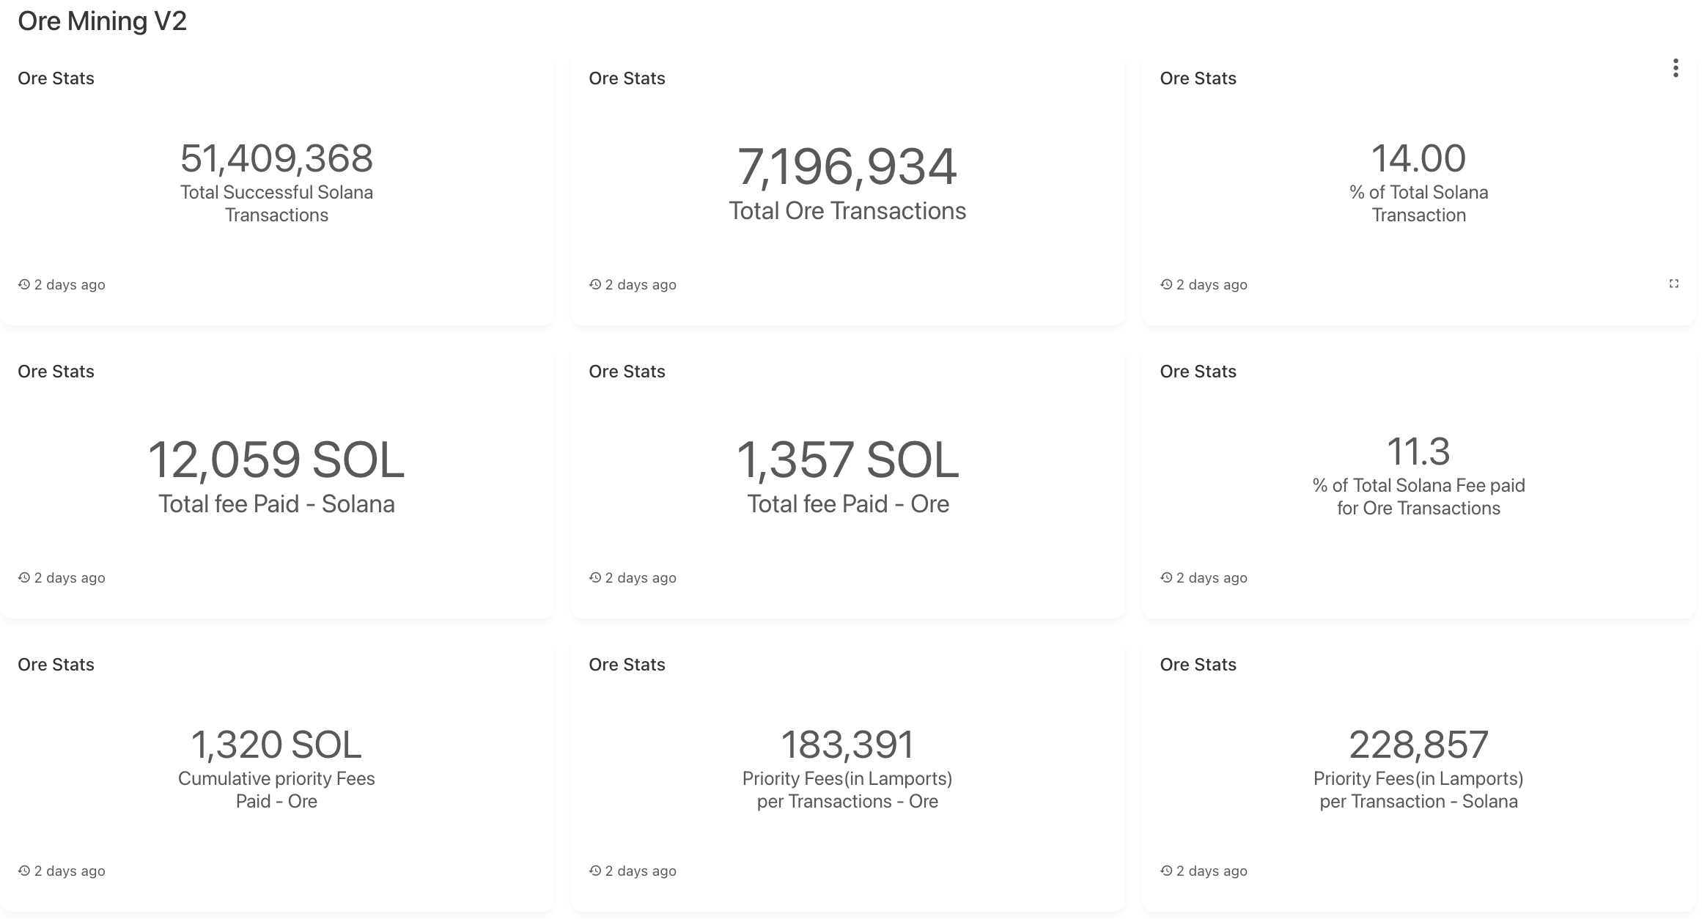The width and height of the screenshot is (1702, 919).
Task: Open Ore Stats title of 1,320 SOL card
Action: click(56, 665)
